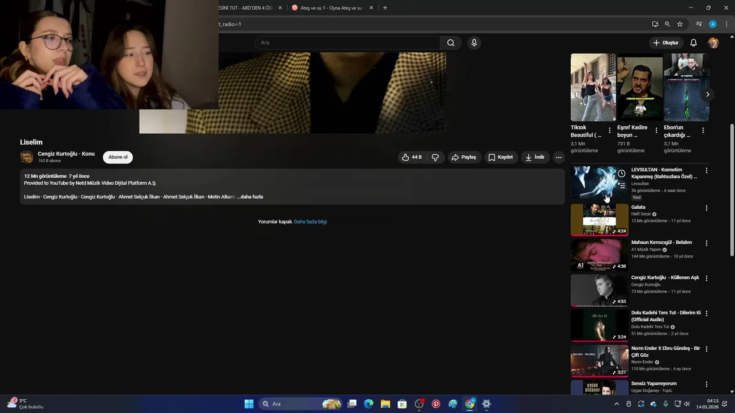Open options for Küllenen Aşk video
The image size is (735, 413).
(x=706, y=278)
